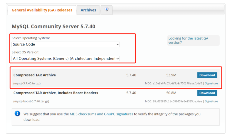
Task: Click the Select OS Version label
Action: point(25,52)
